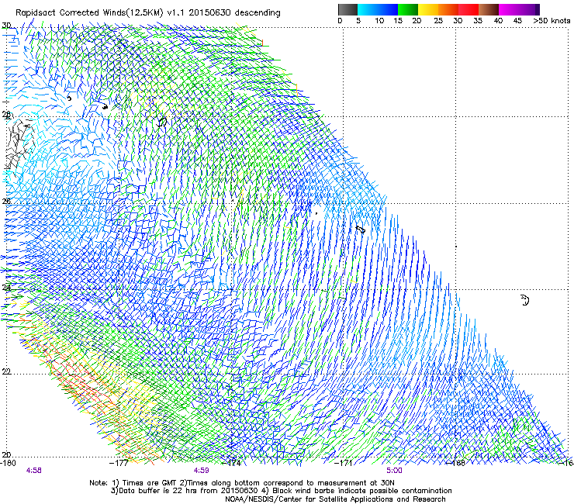The width and height of the screenshot is (574, 504).
Task: Click the island outline near 25N, -171
Action: coord(361,230)
